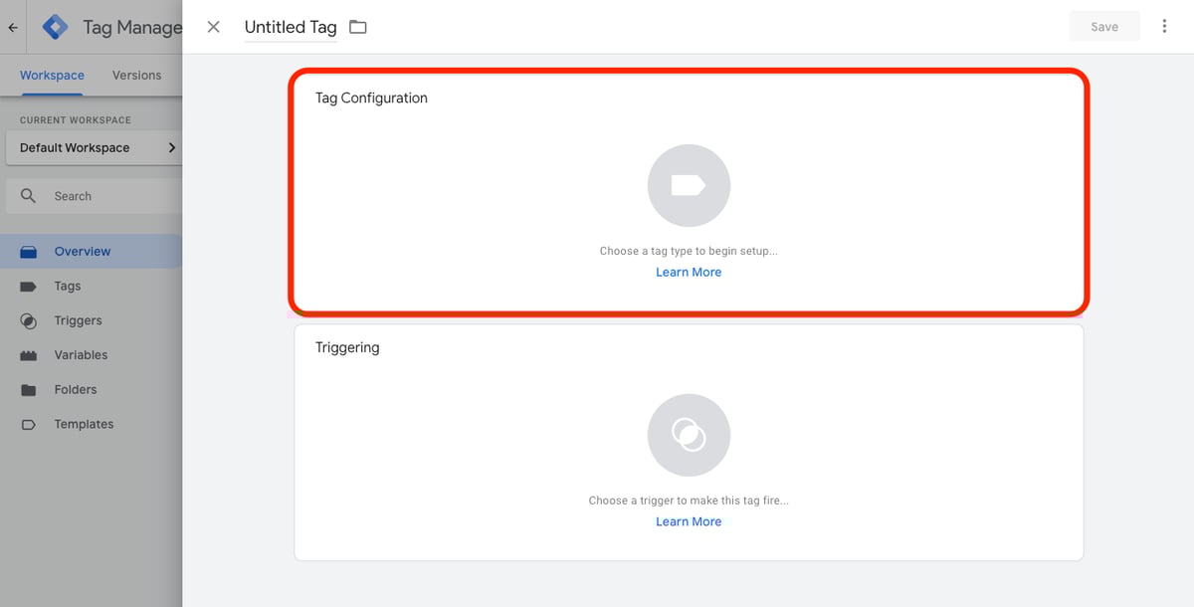Click 'Choose a trigger to make this tag fire...' text
1194x607 pixels.
coord(689,501)
